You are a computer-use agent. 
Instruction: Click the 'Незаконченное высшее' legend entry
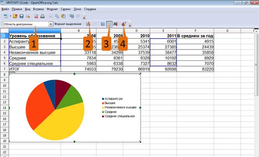pos(119,107)
